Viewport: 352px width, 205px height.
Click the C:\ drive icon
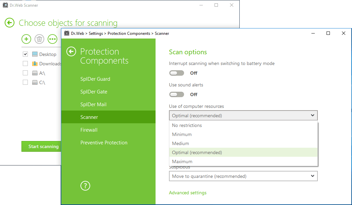(x=35, y=82)
